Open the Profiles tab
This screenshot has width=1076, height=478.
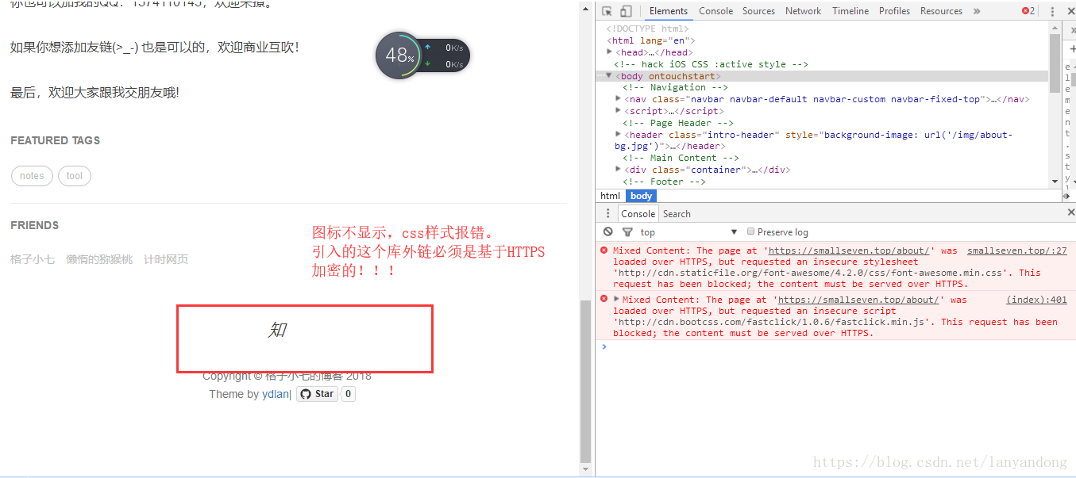(x=894, y=11)
